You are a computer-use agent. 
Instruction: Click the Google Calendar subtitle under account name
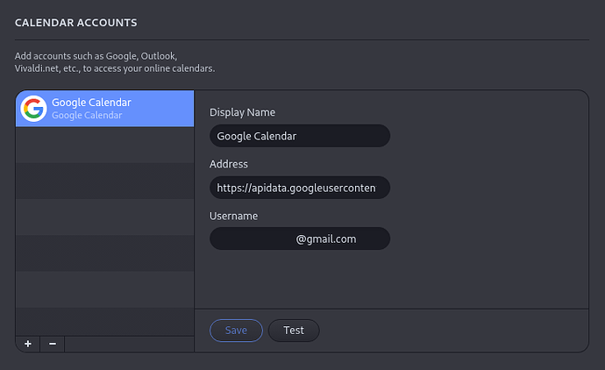[87, 115]
